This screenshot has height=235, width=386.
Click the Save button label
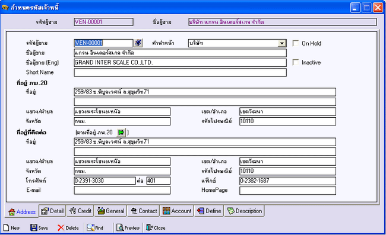click(x=43, y=228)
